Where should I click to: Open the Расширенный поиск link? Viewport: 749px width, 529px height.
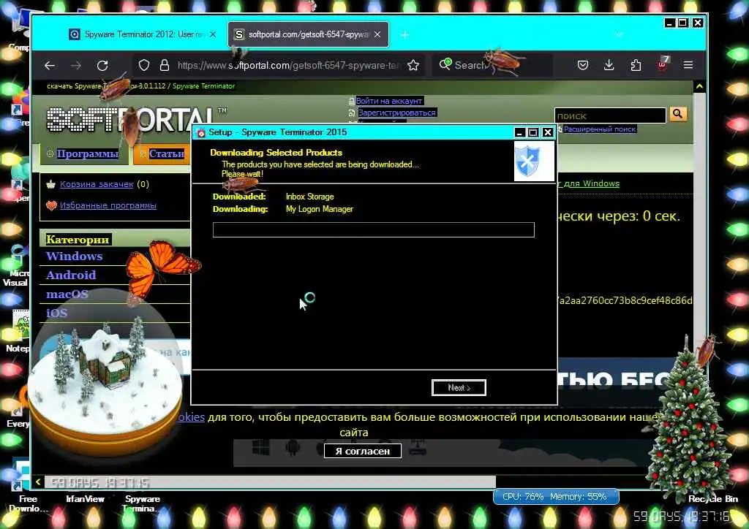click(x=600, y=129)
